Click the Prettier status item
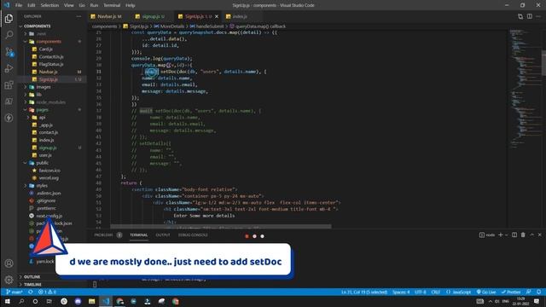Viewport: 546px width, 307px height. point(510,292)
